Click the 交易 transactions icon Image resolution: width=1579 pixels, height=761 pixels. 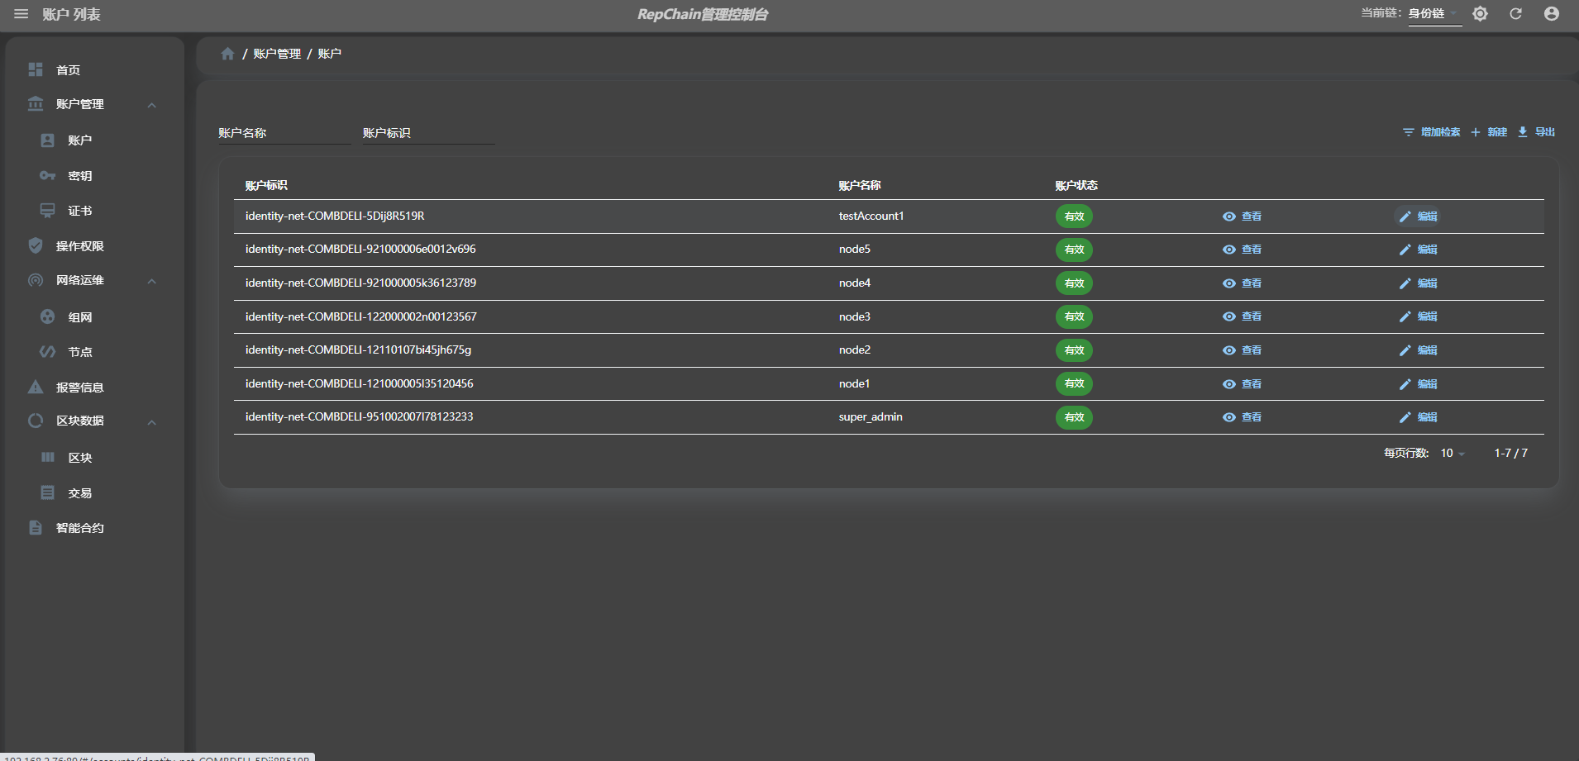click(48, 492)
